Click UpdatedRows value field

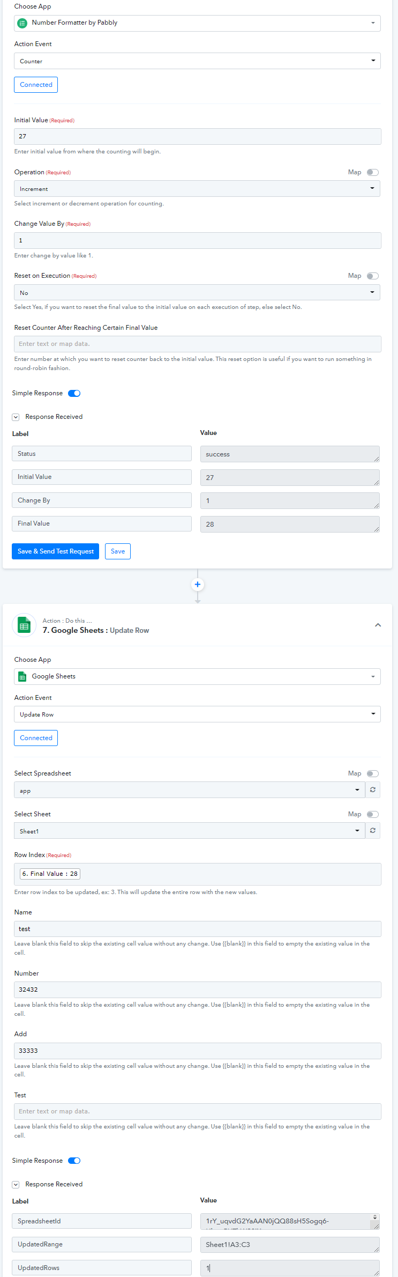pos(290,1268)
